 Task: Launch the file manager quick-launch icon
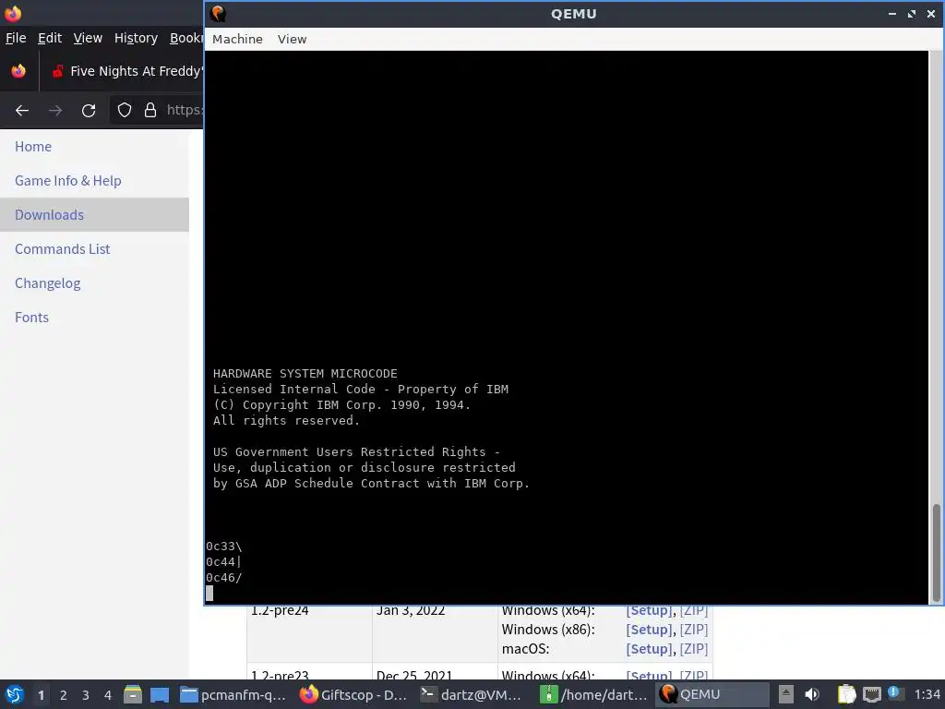pos(133,694)
